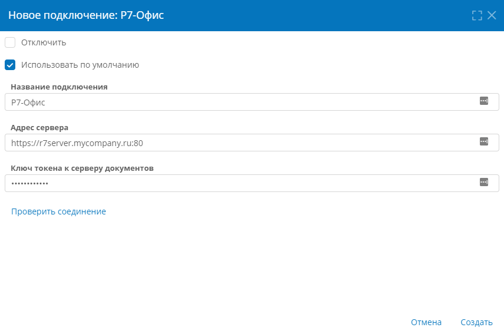504x334 pixels.
Task: Close the Новое подключение dialog
Action: click(492, 15)
